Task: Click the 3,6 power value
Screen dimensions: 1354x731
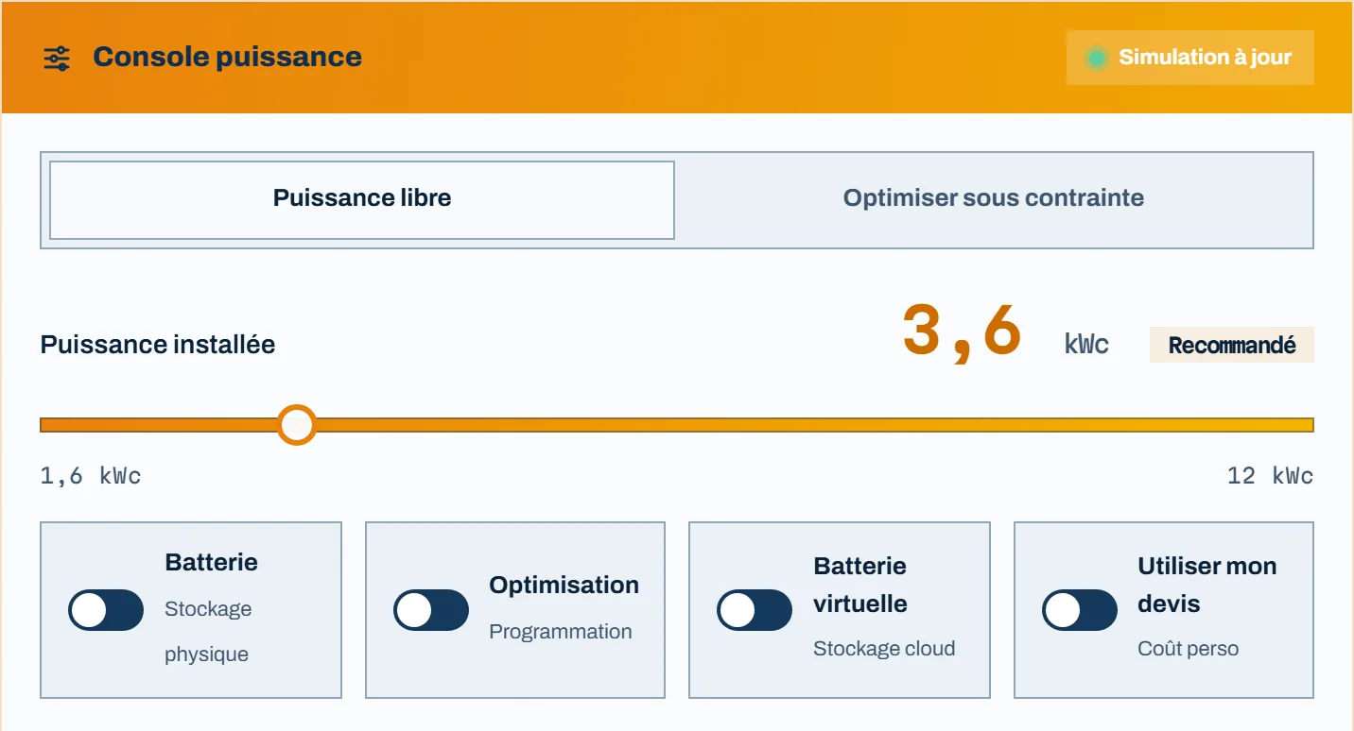Action: pyautogui.click(x=963, y=331)
